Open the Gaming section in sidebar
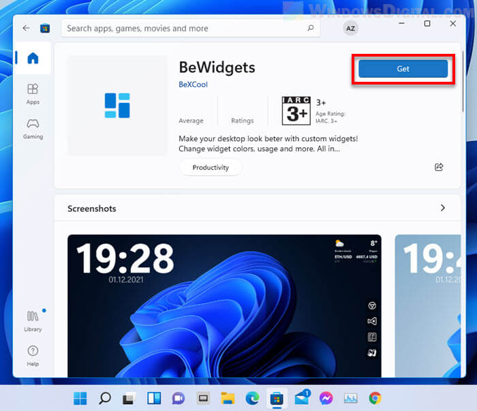This screenshot has width=477, height=411. [x=33, y=129]
